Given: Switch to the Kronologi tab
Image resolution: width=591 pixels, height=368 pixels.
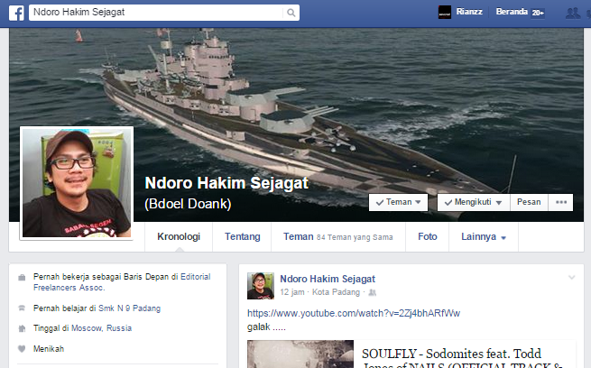Looking at the screenshot, I should pyautogui.click(x=179, y=236).
